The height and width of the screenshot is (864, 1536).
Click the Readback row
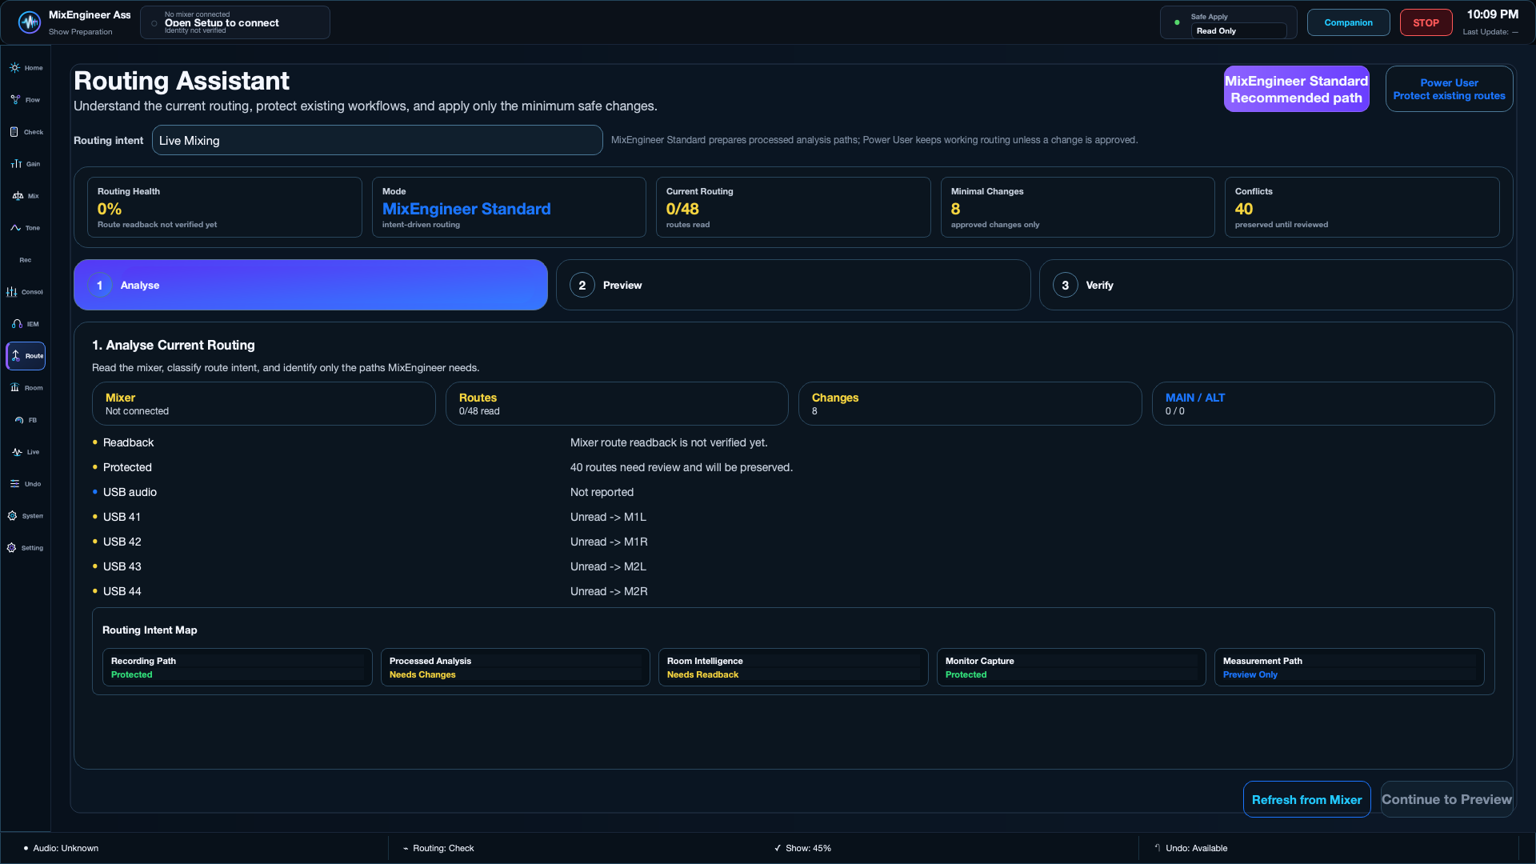click(x=793, y=442)
